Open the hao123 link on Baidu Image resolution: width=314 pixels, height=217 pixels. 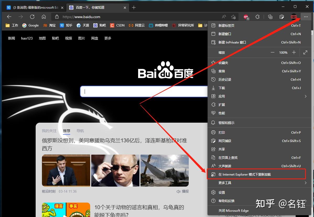click(x=27, y=38)
